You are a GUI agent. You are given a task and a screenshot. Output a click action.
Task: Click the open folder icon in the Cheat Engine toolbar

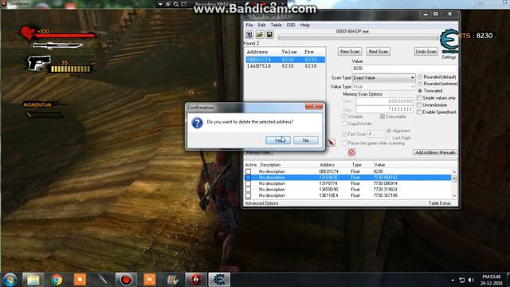260,34
